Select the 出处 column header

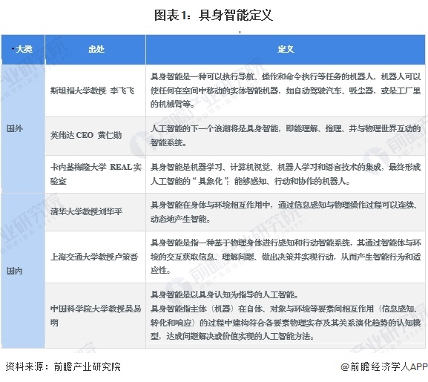96,50
